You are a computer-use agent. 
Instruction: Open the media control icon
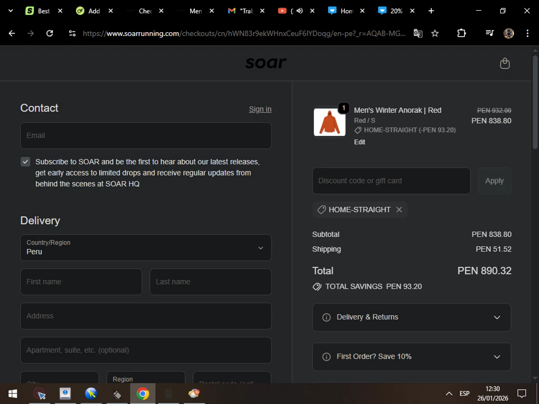489,33
